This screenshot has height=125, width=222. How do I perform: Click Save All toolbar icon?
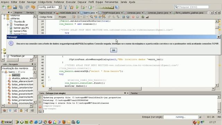tap(21, 7)
